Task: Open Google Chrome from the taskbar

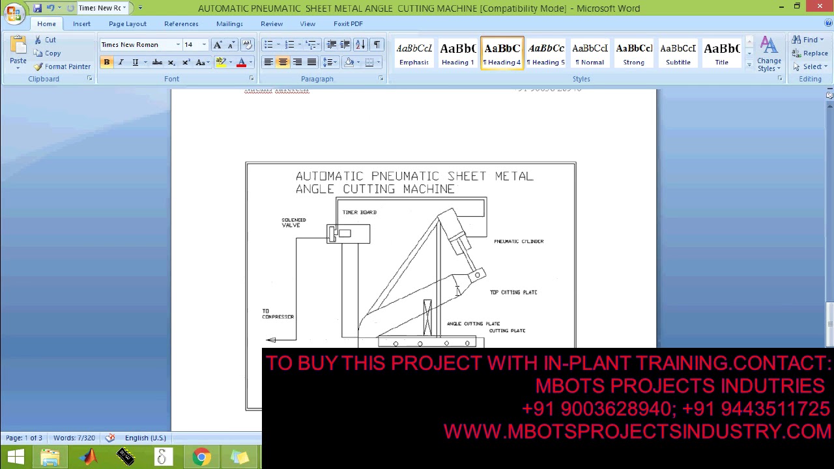Action: 201,457
